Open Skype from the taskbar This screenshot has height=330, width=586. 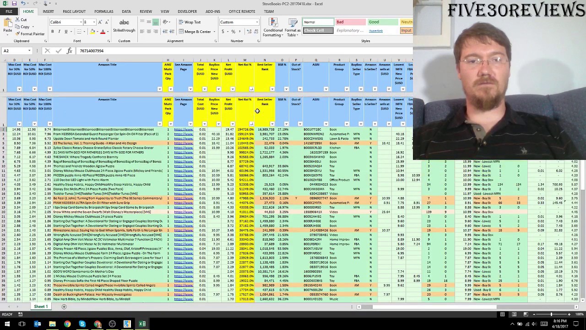82,324
